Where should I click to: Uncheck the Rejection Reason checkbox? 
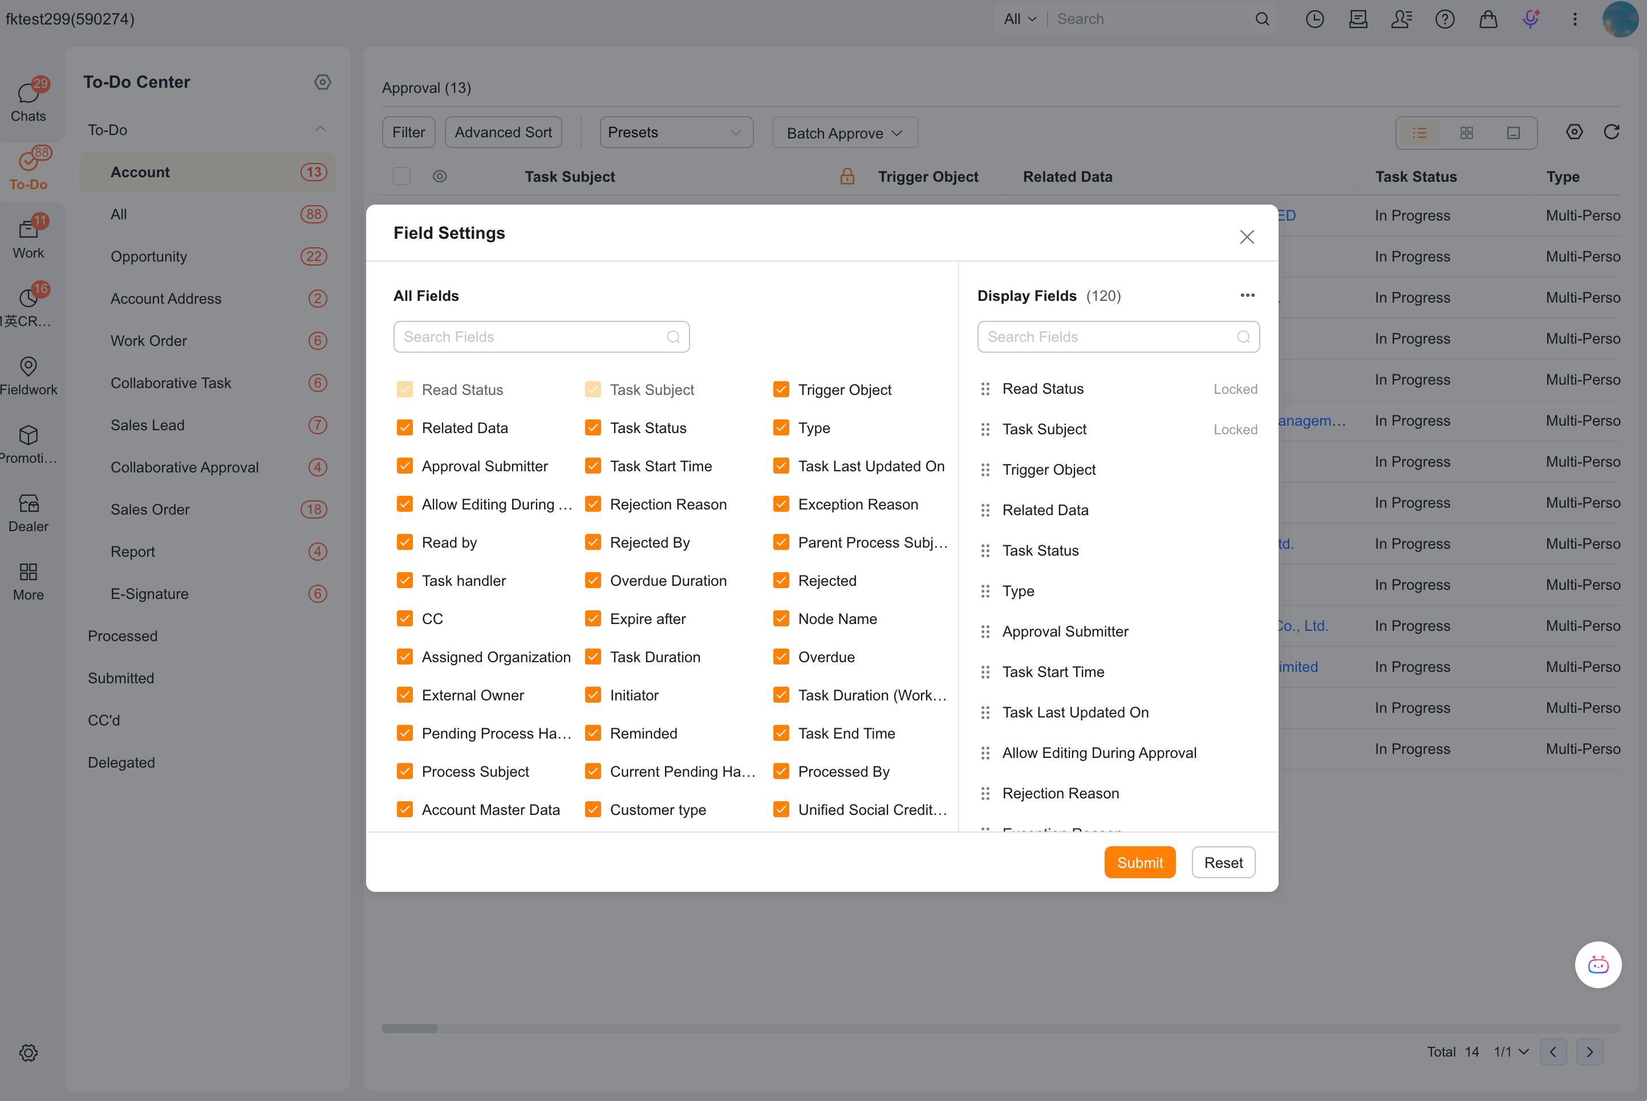pos(593,504)
